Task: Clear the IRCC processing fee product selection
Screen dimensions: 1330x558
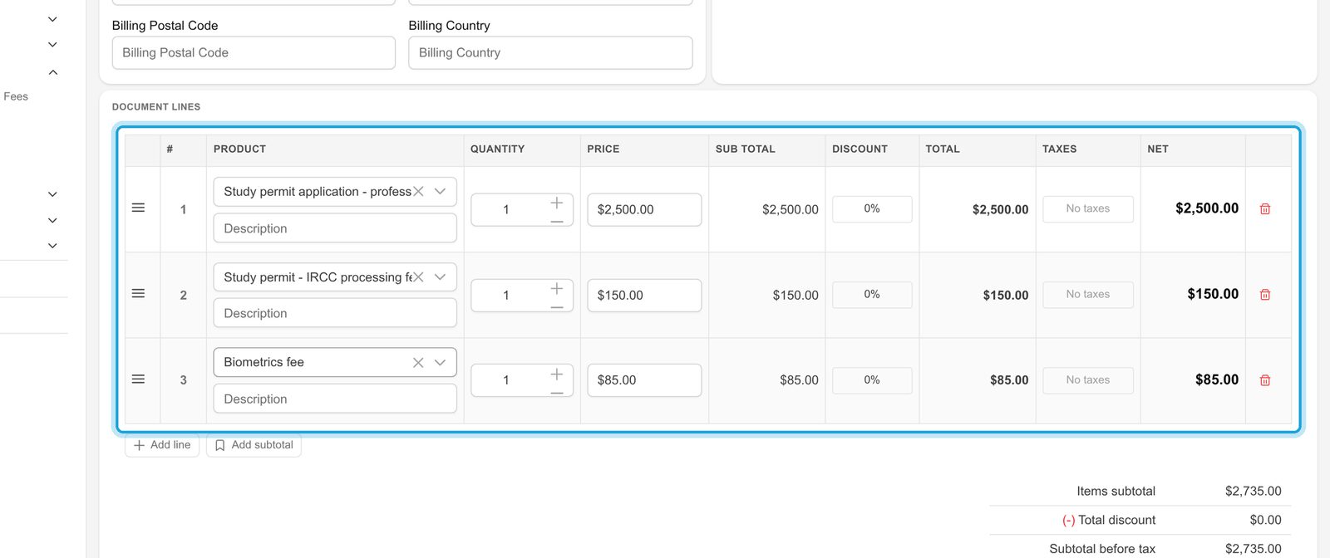Action: pos(419,277)
